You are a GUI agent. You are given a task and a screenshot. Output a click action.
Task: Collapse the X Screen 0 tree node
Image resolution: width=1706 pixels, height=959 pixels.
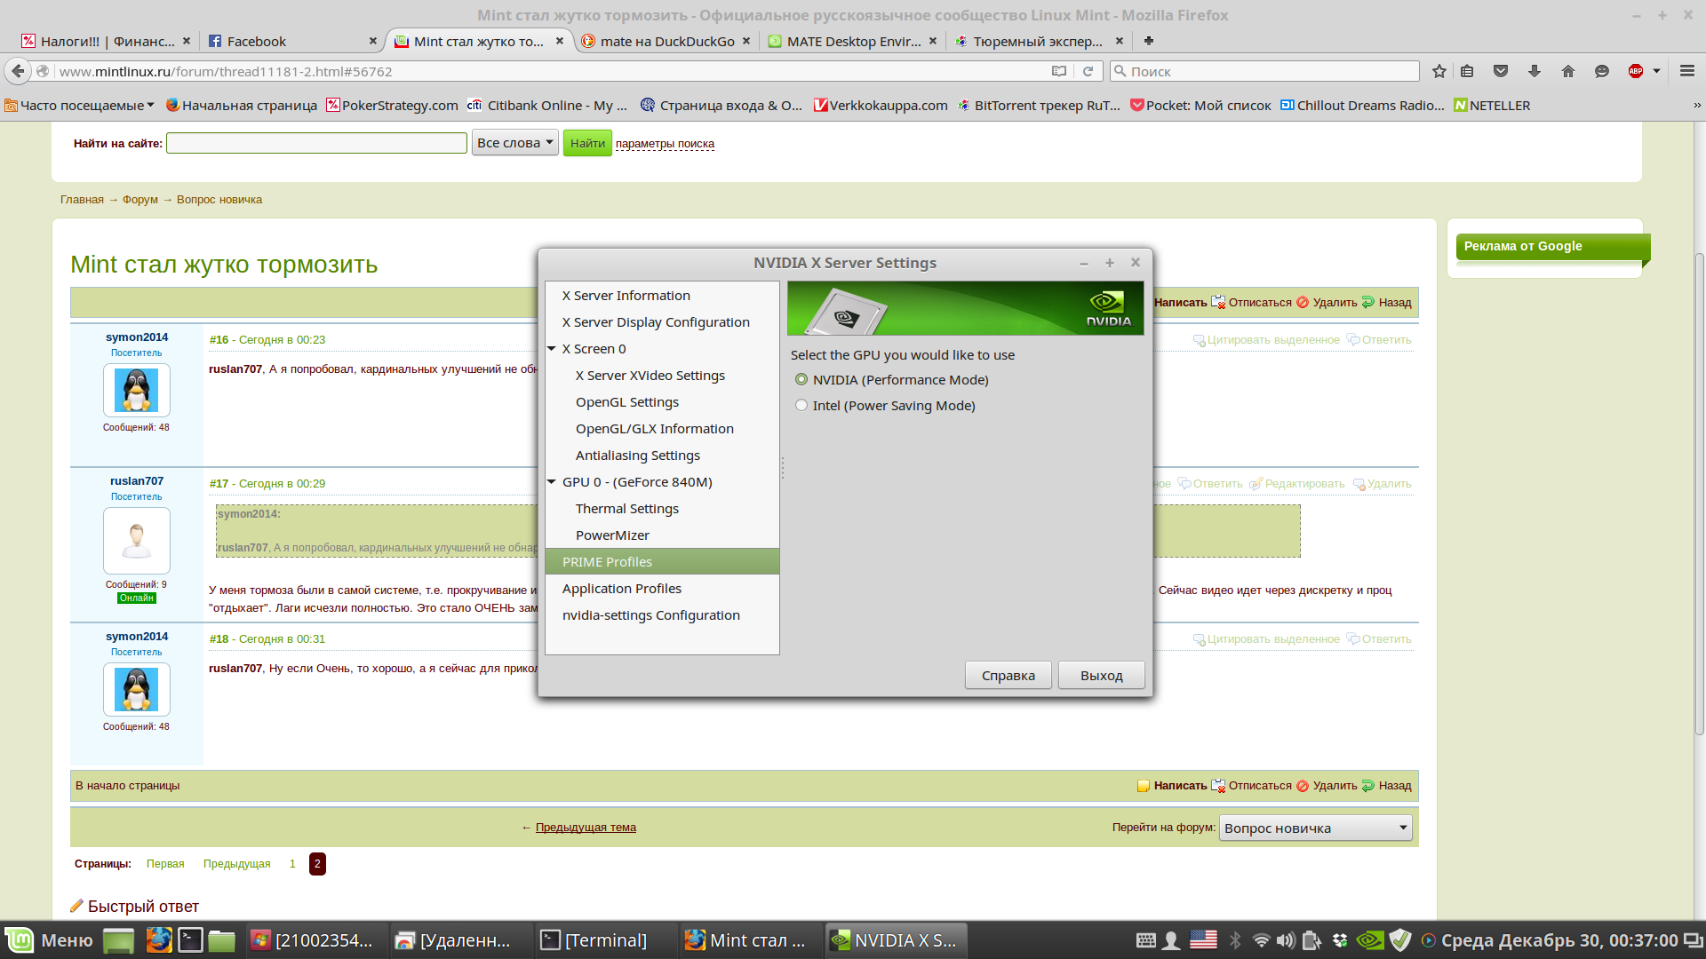pos(552,349)
